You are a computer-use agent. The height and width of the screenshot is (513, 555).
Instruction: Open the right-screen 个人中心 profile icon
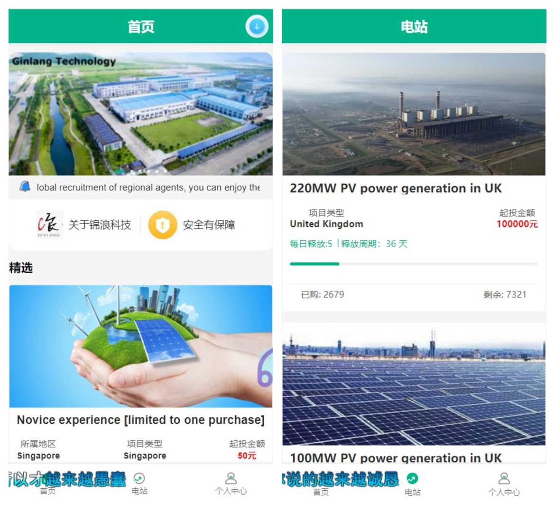(x=504, y=478)
